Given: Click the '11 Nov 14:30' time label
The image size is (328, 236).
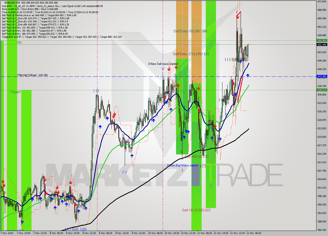Looking at the screenshot, I should pos(221,233).
